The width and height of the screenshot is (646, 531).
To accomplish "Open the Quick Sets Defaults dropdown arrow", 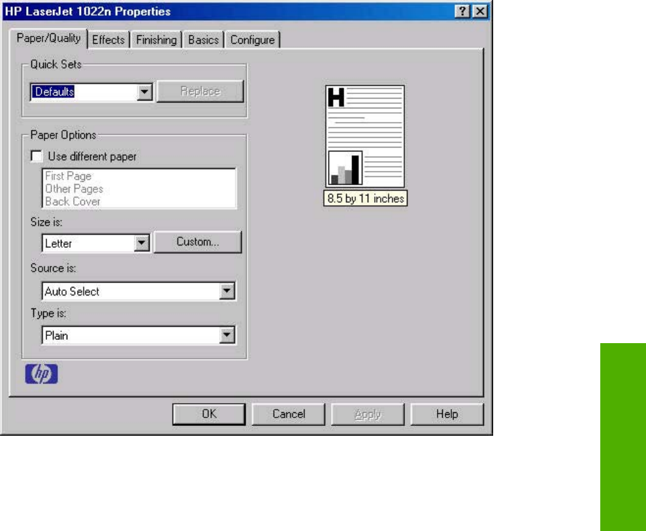I will point(144,92).
